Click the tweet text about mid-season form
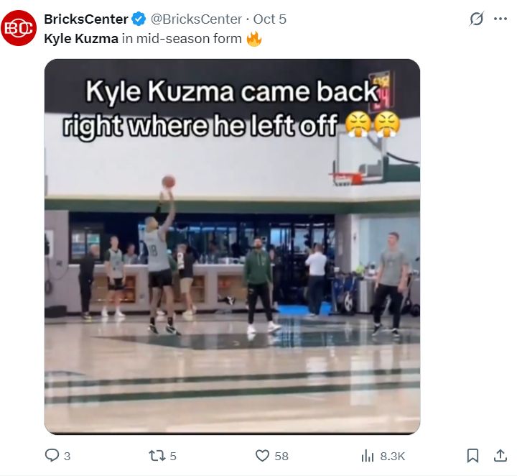Screen dimensions: 517x476 point(143,38)
